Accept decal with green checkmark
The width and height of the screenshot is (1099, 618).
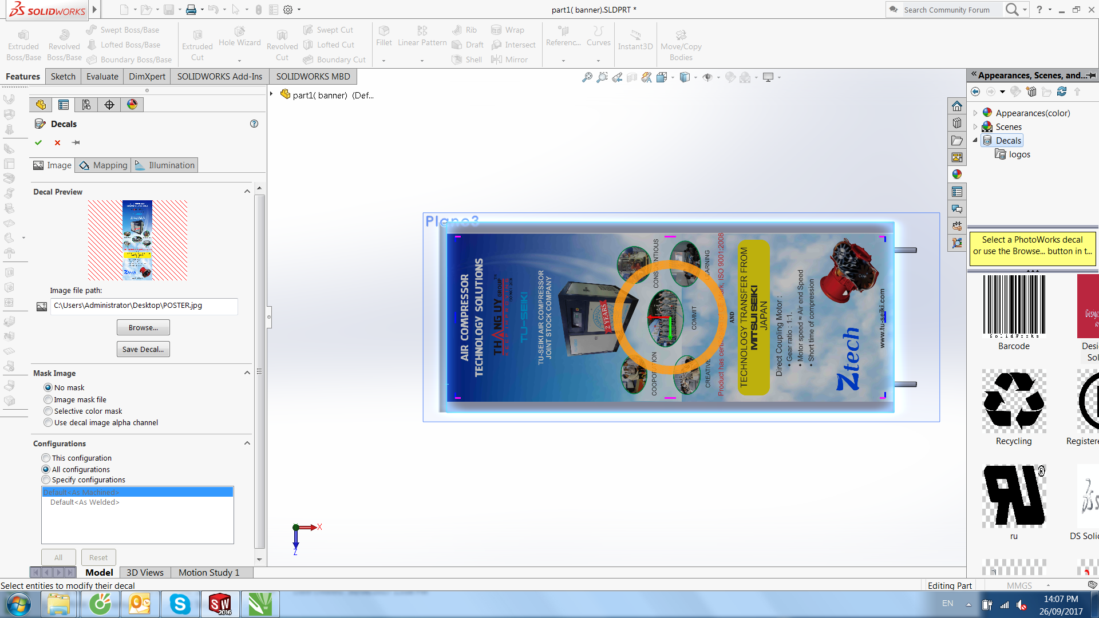pos(38,142)
